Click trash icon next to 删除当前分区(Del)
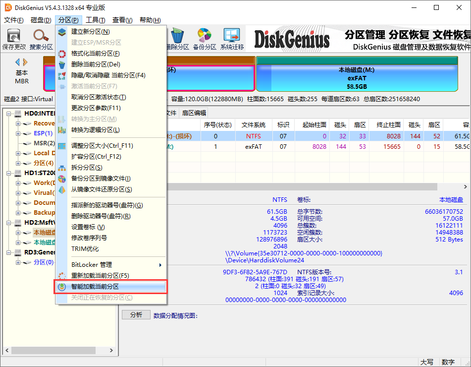 (x=62, y=64)
